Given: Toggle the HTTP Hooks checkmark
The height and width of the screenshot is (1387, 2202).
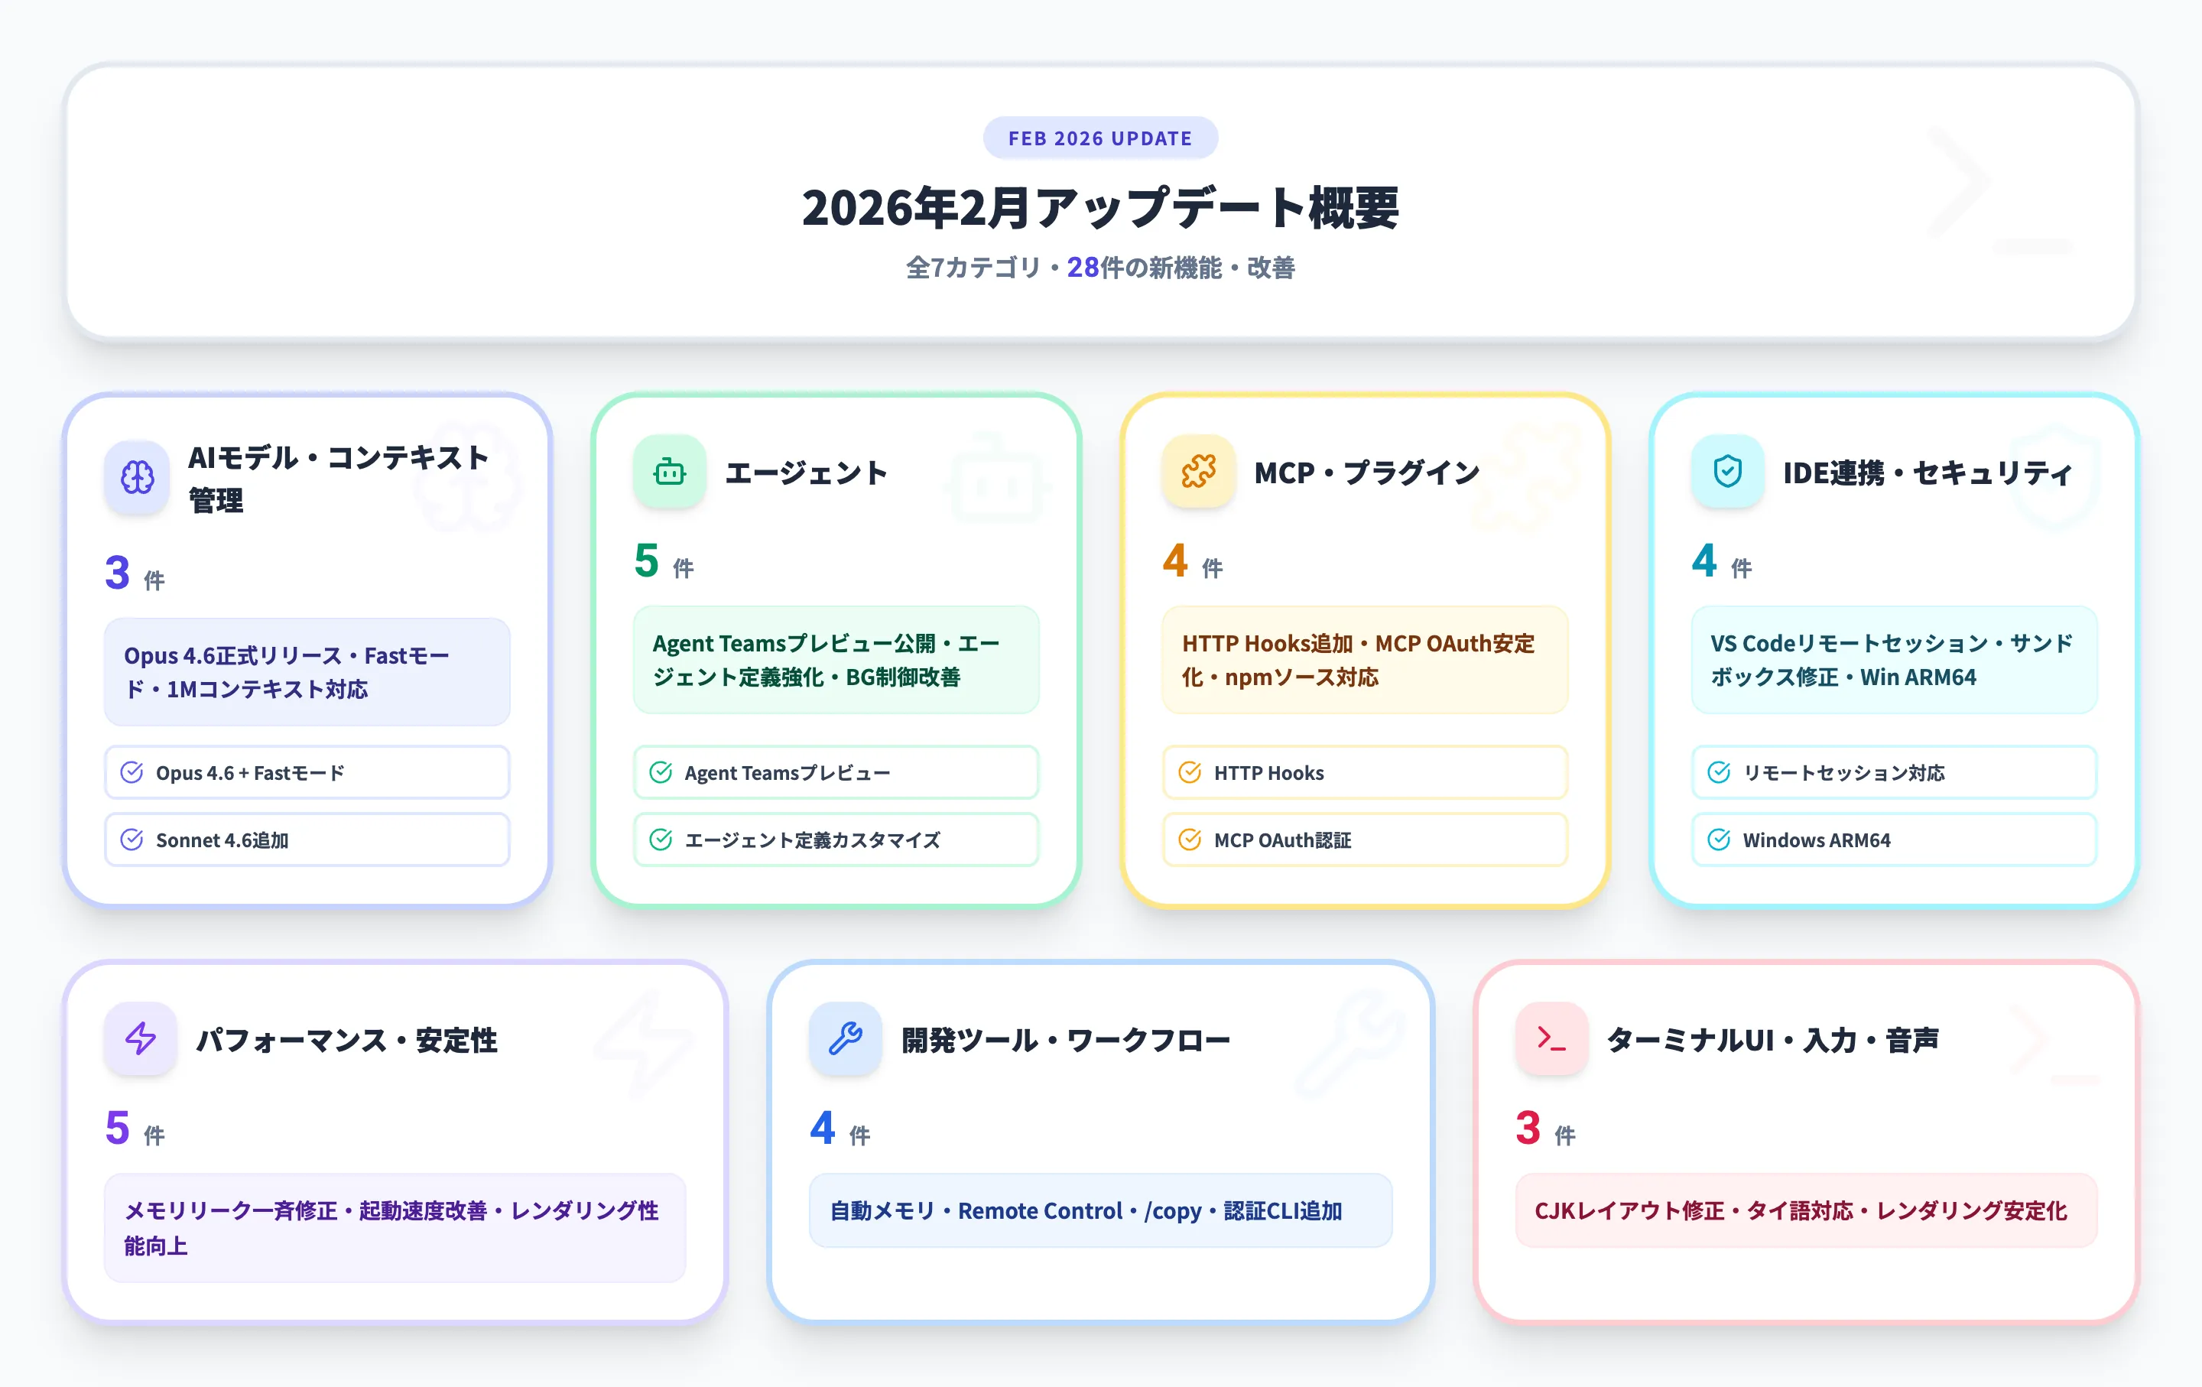Looking at the screenshot, I should point(1190,771).
